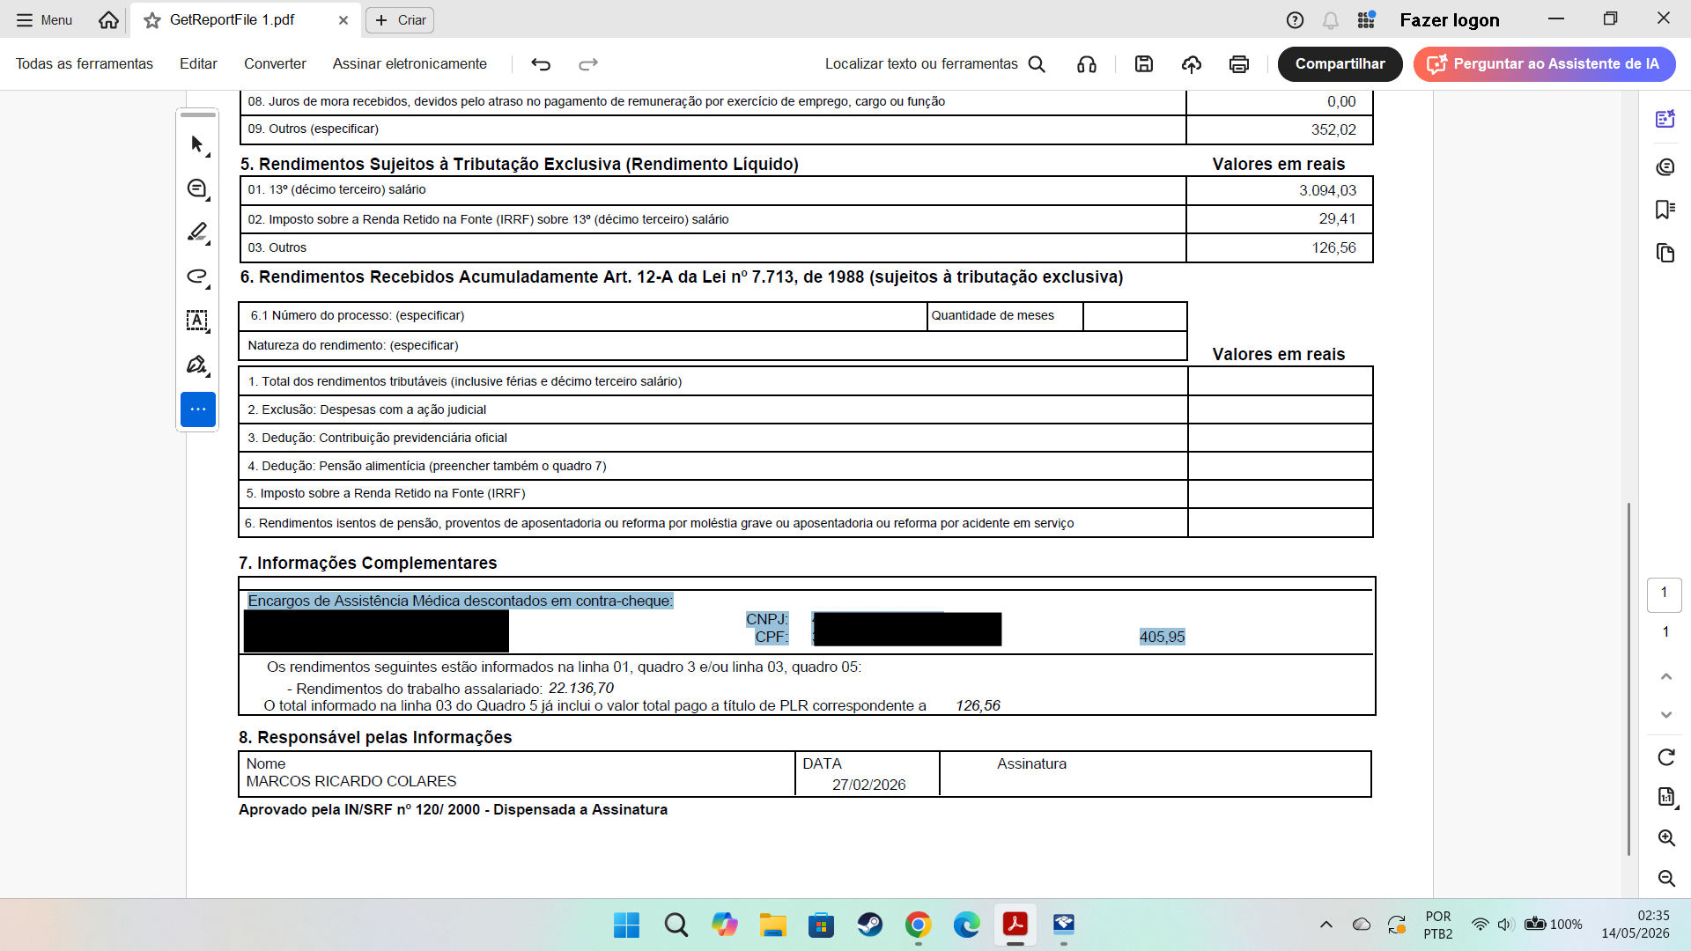Open the Converter menu item
The image size is (1691, 951).
click(275, 63)
